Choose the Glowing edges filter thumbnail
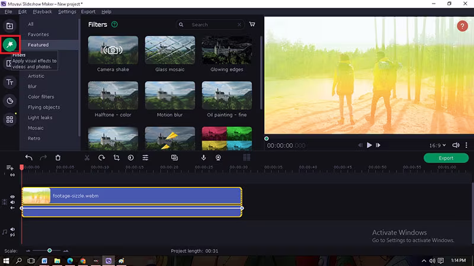Screen dimensions: 474x266 pyautogui.click(x=227, y=50)
